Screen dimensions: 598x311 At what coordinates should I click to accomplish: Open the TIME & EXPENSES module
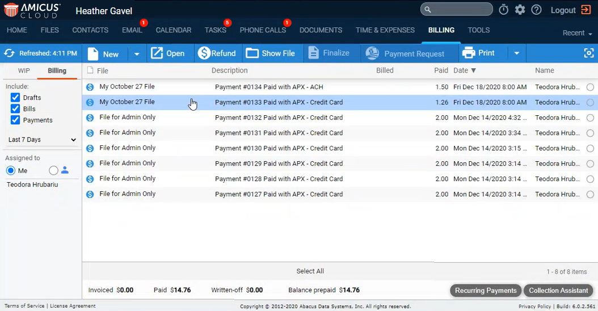385,30
